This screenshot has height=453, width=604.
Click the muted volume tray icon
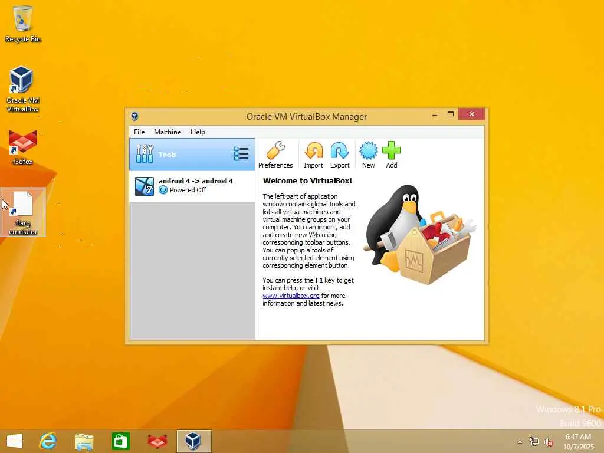[x=548, y=442]
